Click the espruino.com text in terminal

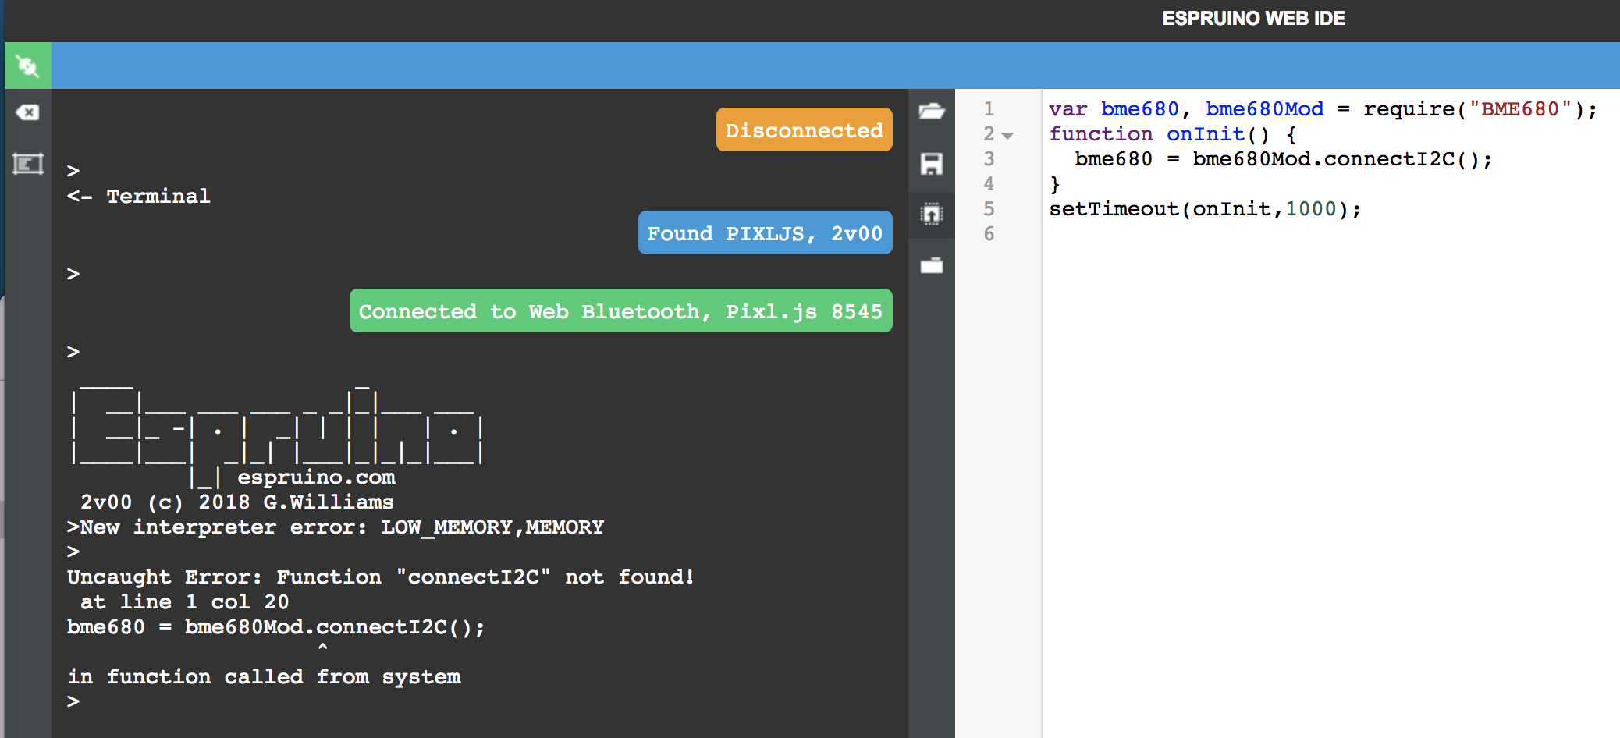pos(316,477)
